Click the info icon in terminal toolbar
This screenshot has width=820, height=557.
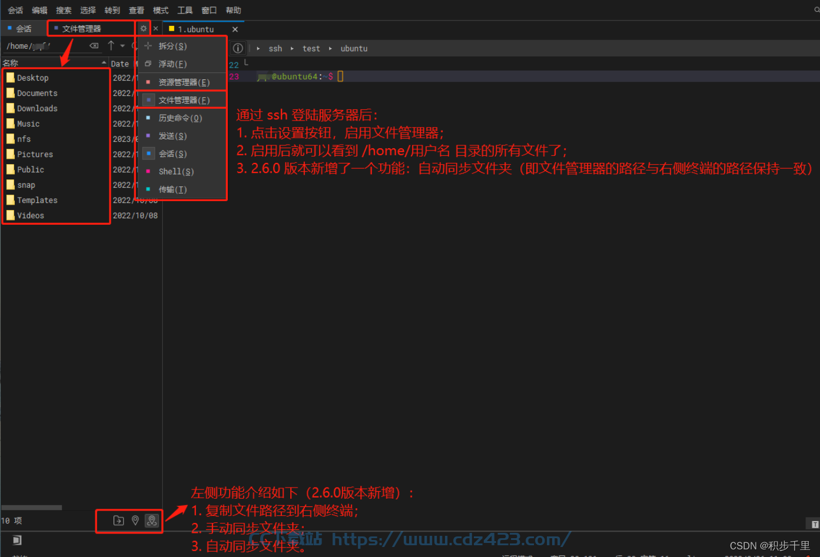238,48
